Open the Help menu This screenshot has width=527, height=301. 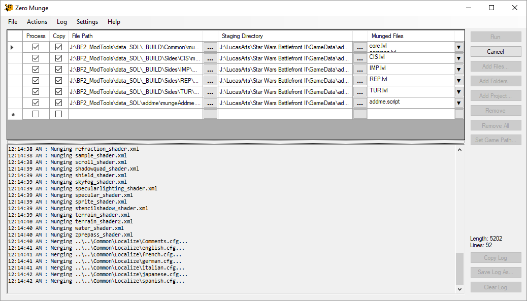pyautogui.click(x=114, y=22)
